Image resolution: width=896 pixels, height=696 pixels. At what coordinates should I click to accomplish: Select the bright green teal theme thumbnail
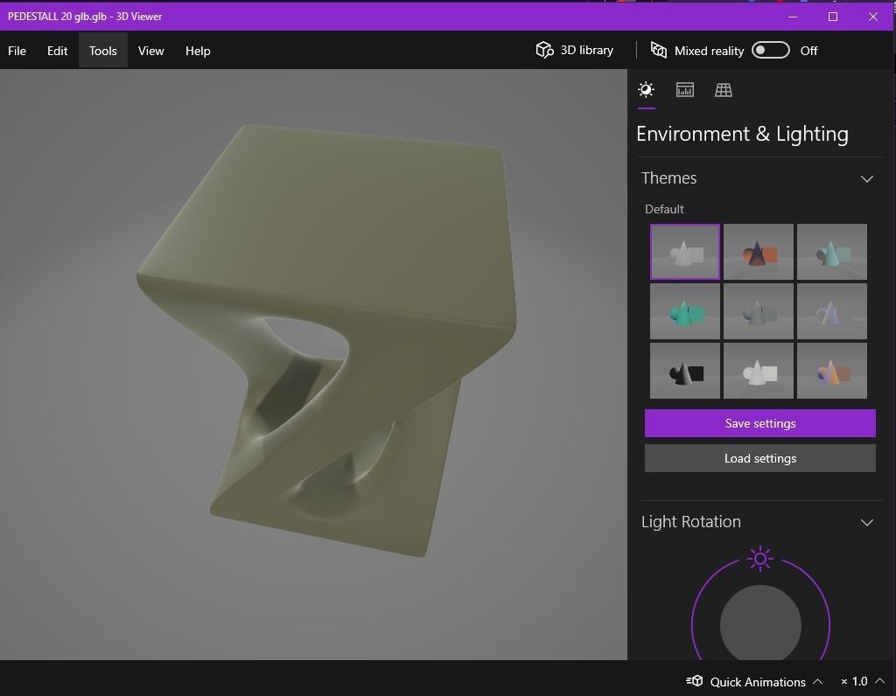click(x=684, y=311)
